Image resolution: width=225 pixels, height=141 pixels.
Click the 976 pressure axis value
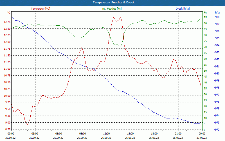click(x=217, y=102)
